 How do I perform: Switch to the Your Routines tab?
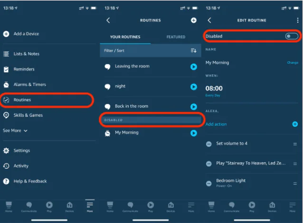pyautogui.click(x=125, y=37)
